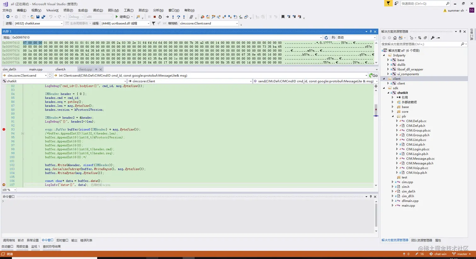Expand the CIM.Login.pb.h node
Viewport: 476px width, 259px height.
pyautogui.click(x=397, y=154)
